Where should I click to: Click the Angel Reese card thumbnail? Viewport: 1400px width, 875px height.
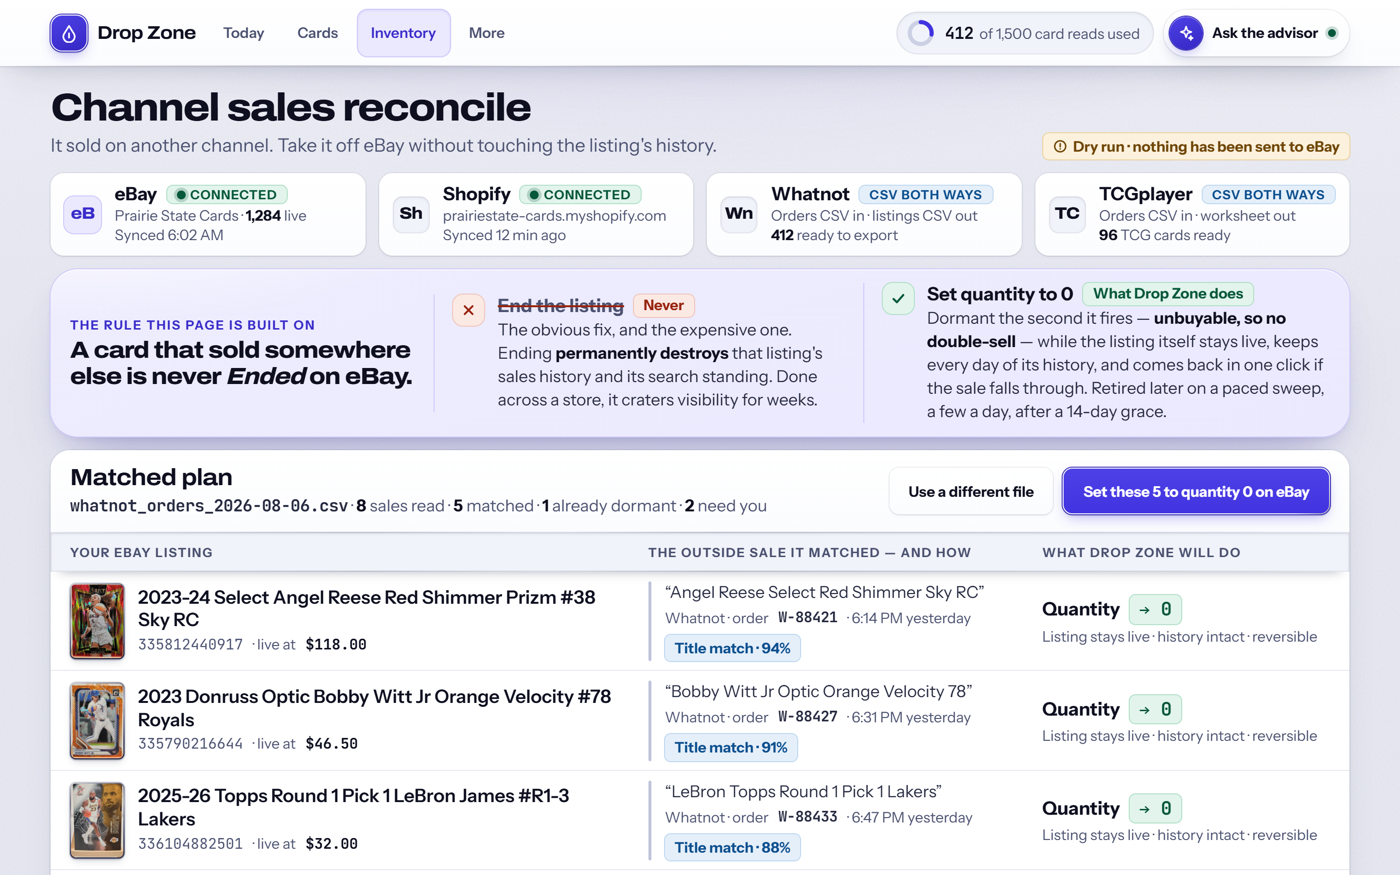click(x=97, y=621)
